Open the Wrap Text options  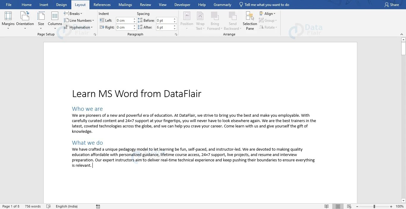(200, 20)
